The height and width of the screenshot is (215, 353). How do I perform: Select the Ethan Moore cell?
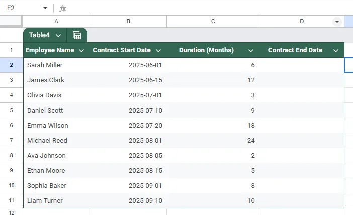(x=56, y=170)
